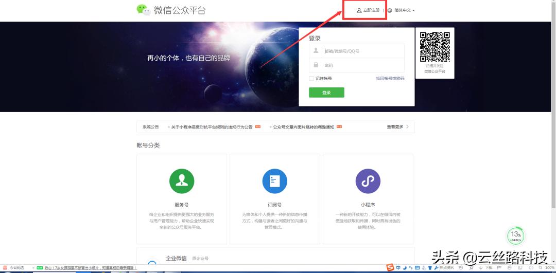Click the IME person account icon
The width and height of the screenshot is (556, 273).
click(x=424, y=268)
